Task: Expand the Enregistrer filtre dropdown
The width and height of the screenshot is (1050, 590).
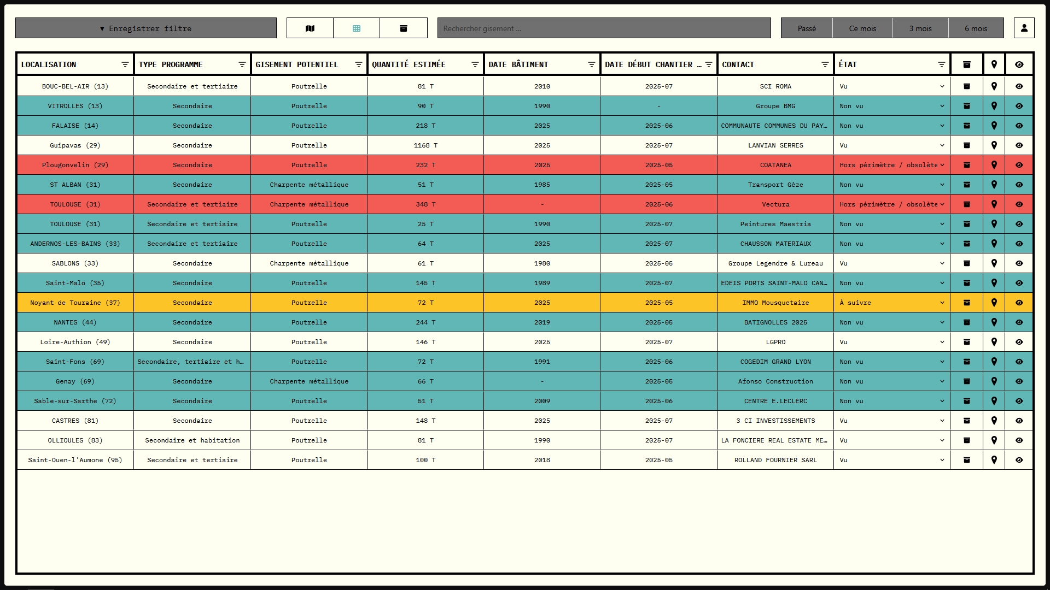Action: click(146, 28)
